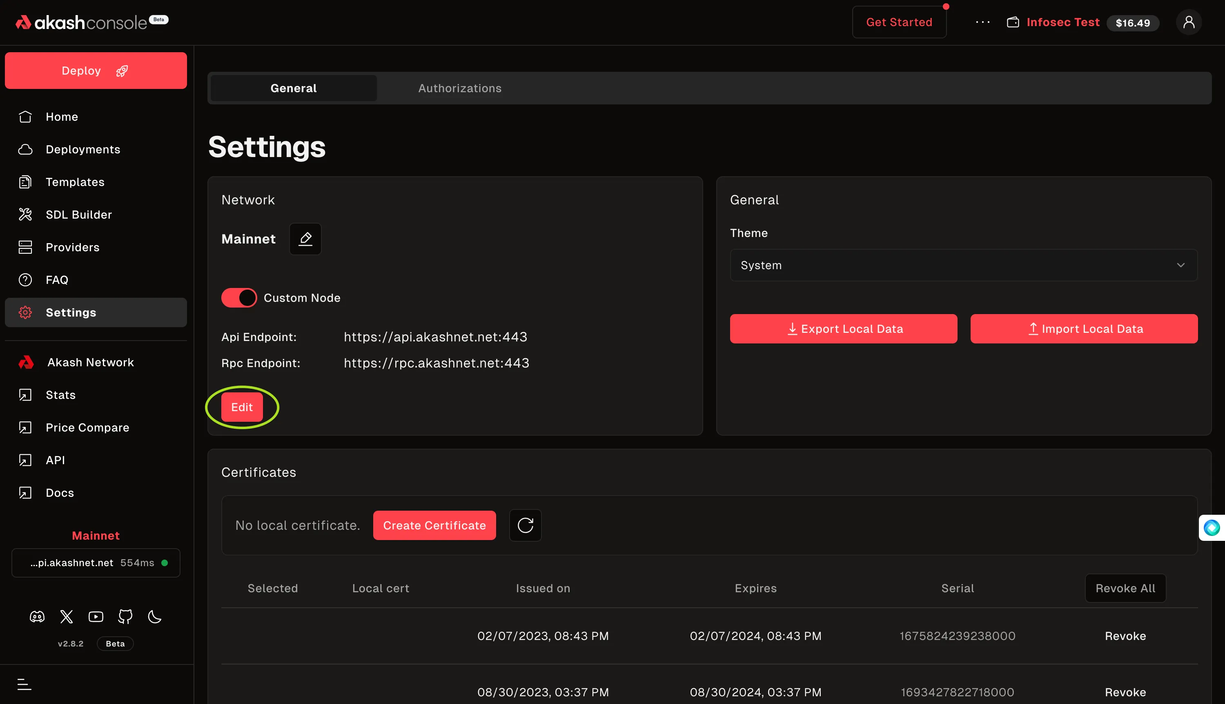Click the Create Certificate button
1225x704 pixels.
coord(434,525)
